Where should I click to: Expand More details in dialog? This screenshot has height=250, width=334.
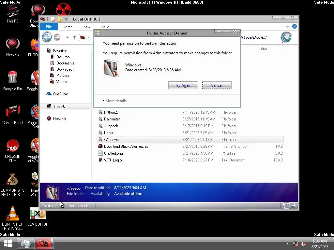pyautogui.click(x=114, y=101)
